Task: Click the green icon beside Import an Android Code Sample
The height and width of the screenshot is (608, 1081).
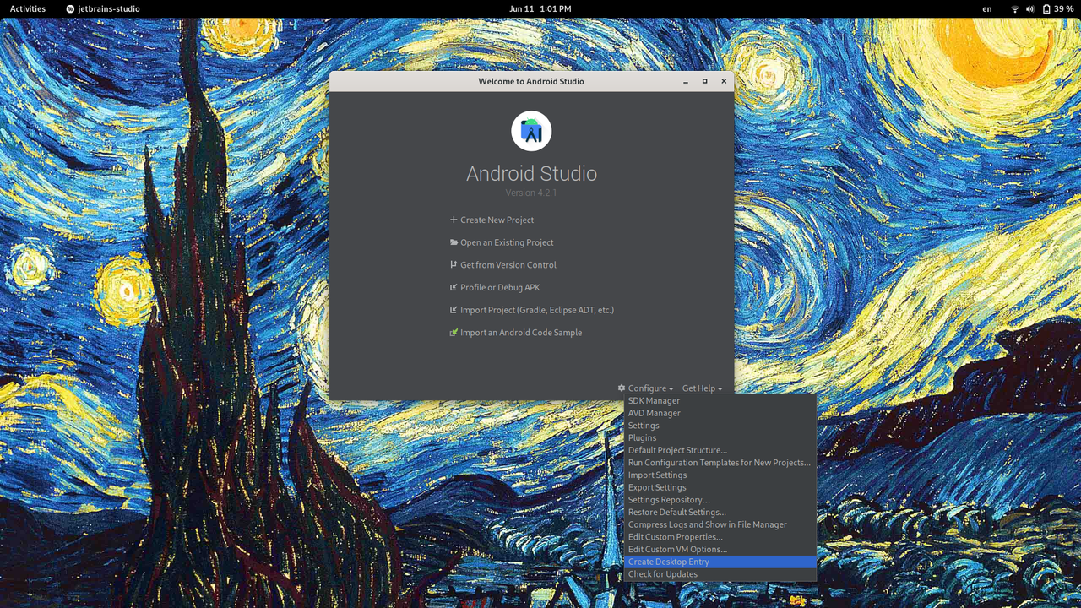Action: (454, 333)
